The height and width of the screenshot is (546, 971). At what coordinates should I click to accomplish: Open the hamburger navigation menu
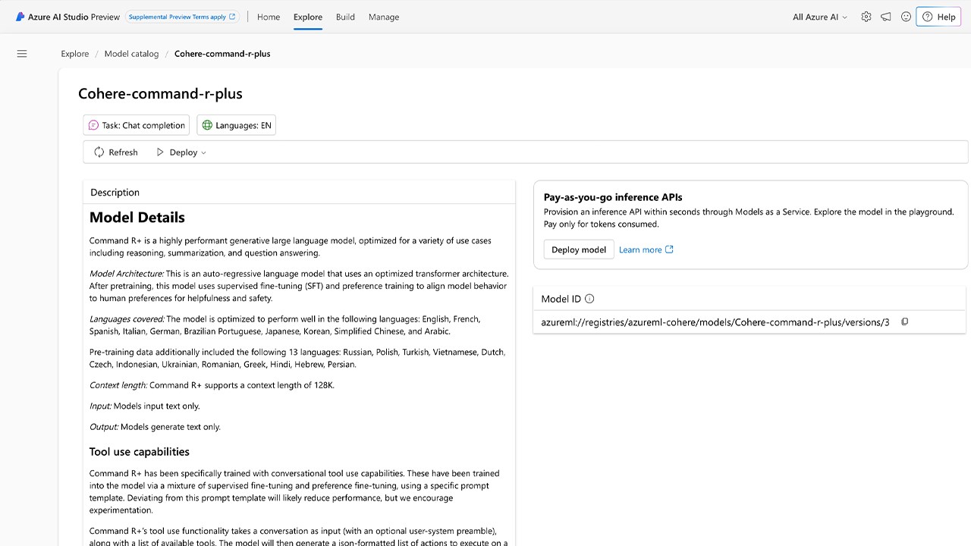22,54
